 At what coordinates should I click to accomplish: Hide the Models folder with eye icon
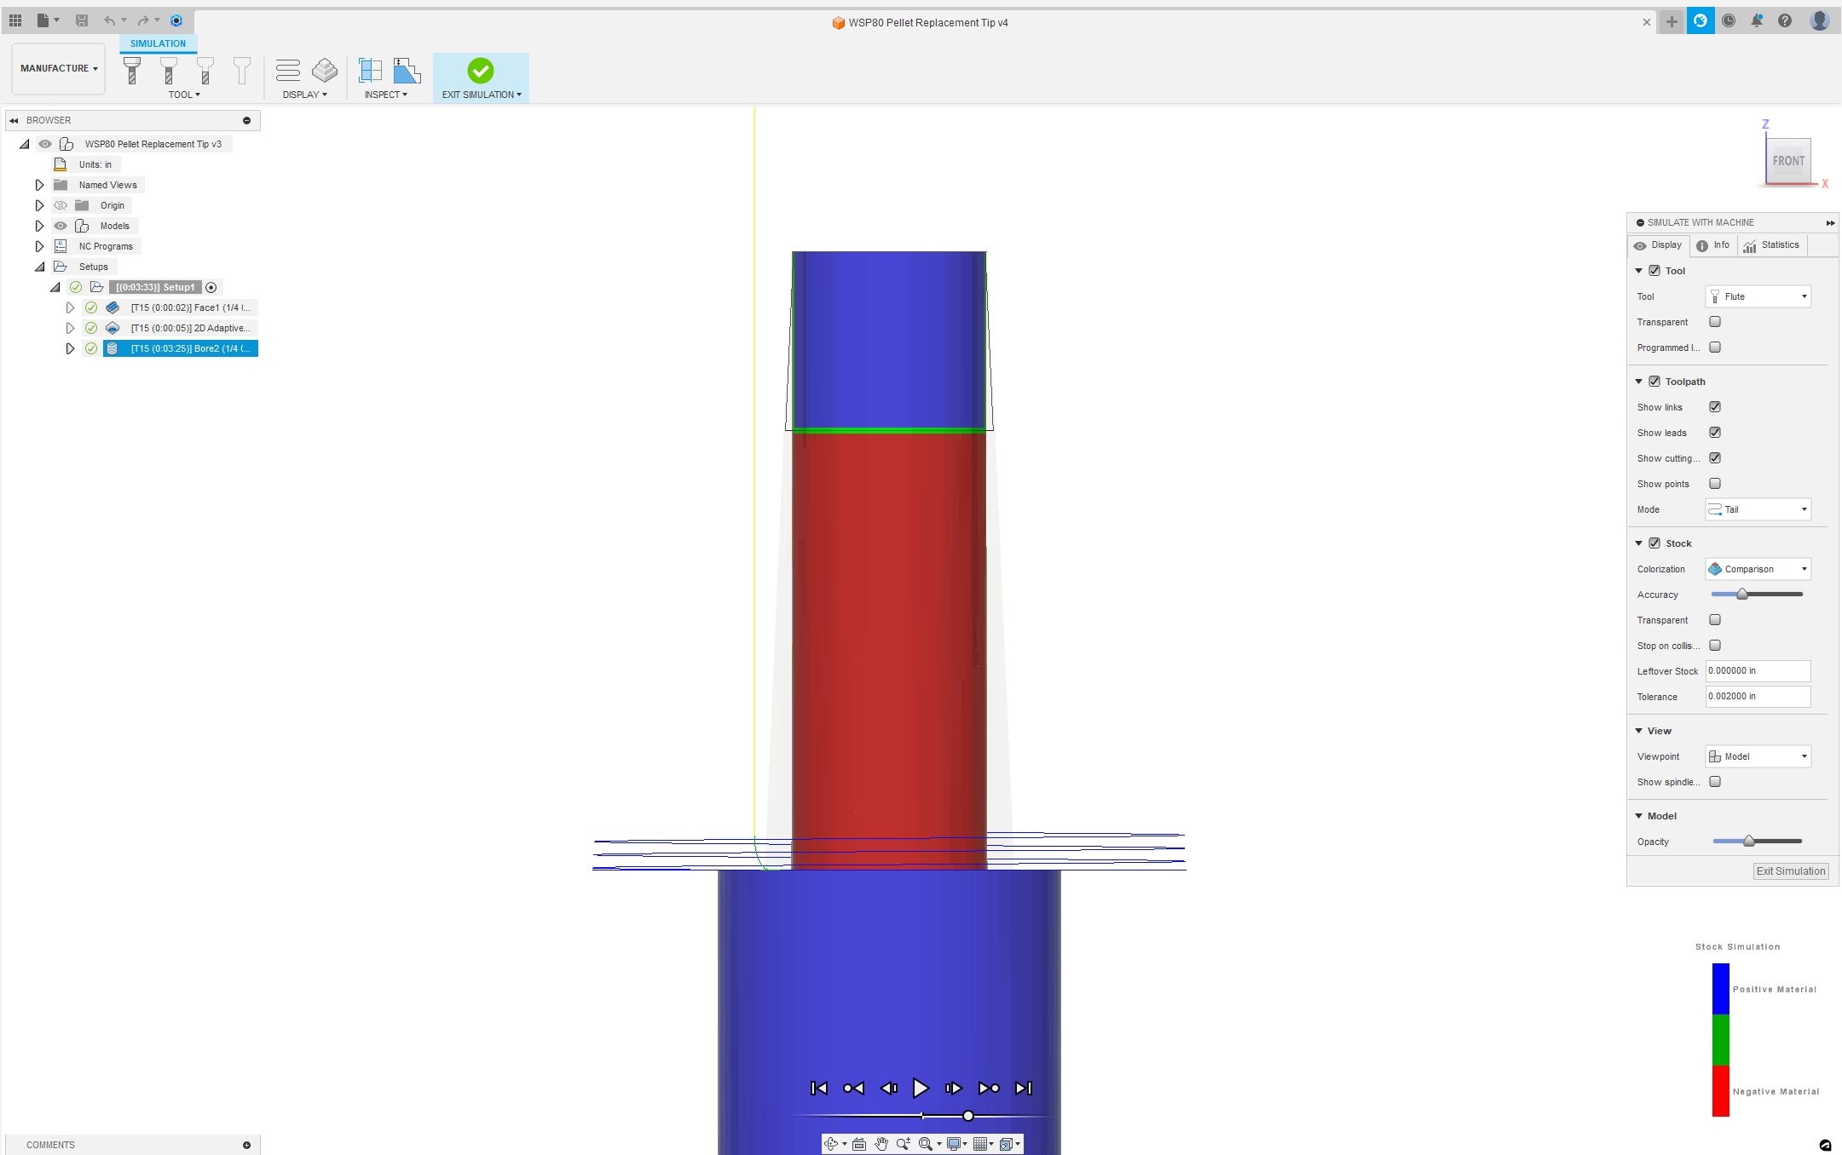(x=61, y=226)
